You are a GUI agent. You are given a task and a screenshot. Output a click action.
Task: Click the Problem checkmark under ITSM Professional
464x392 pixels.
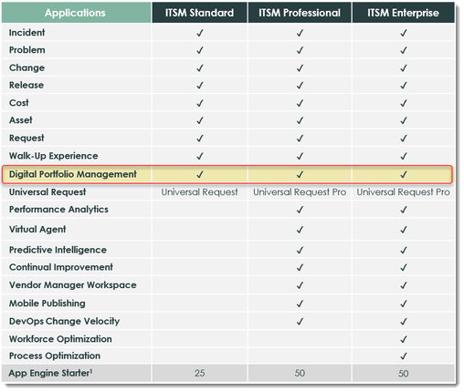[x=300, y=50]
